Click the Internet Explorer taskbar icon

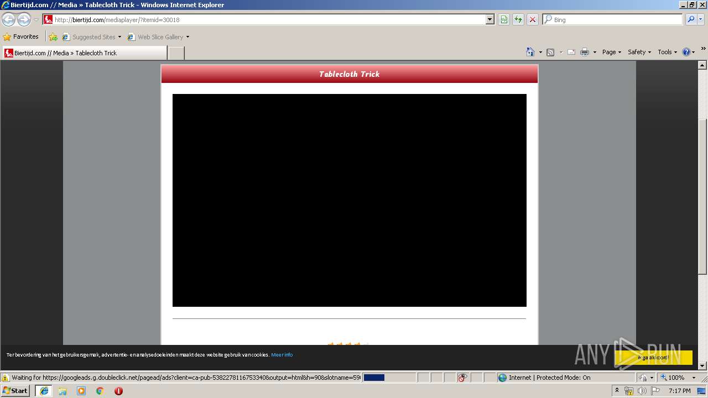[44, 391]
